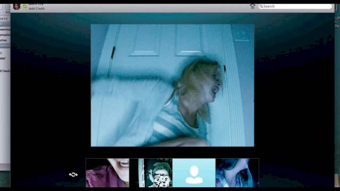Viewport: 340px width, 191px height.
Task: Select the rightmost screaming participant thumbnail
Action: coord(237,173)
